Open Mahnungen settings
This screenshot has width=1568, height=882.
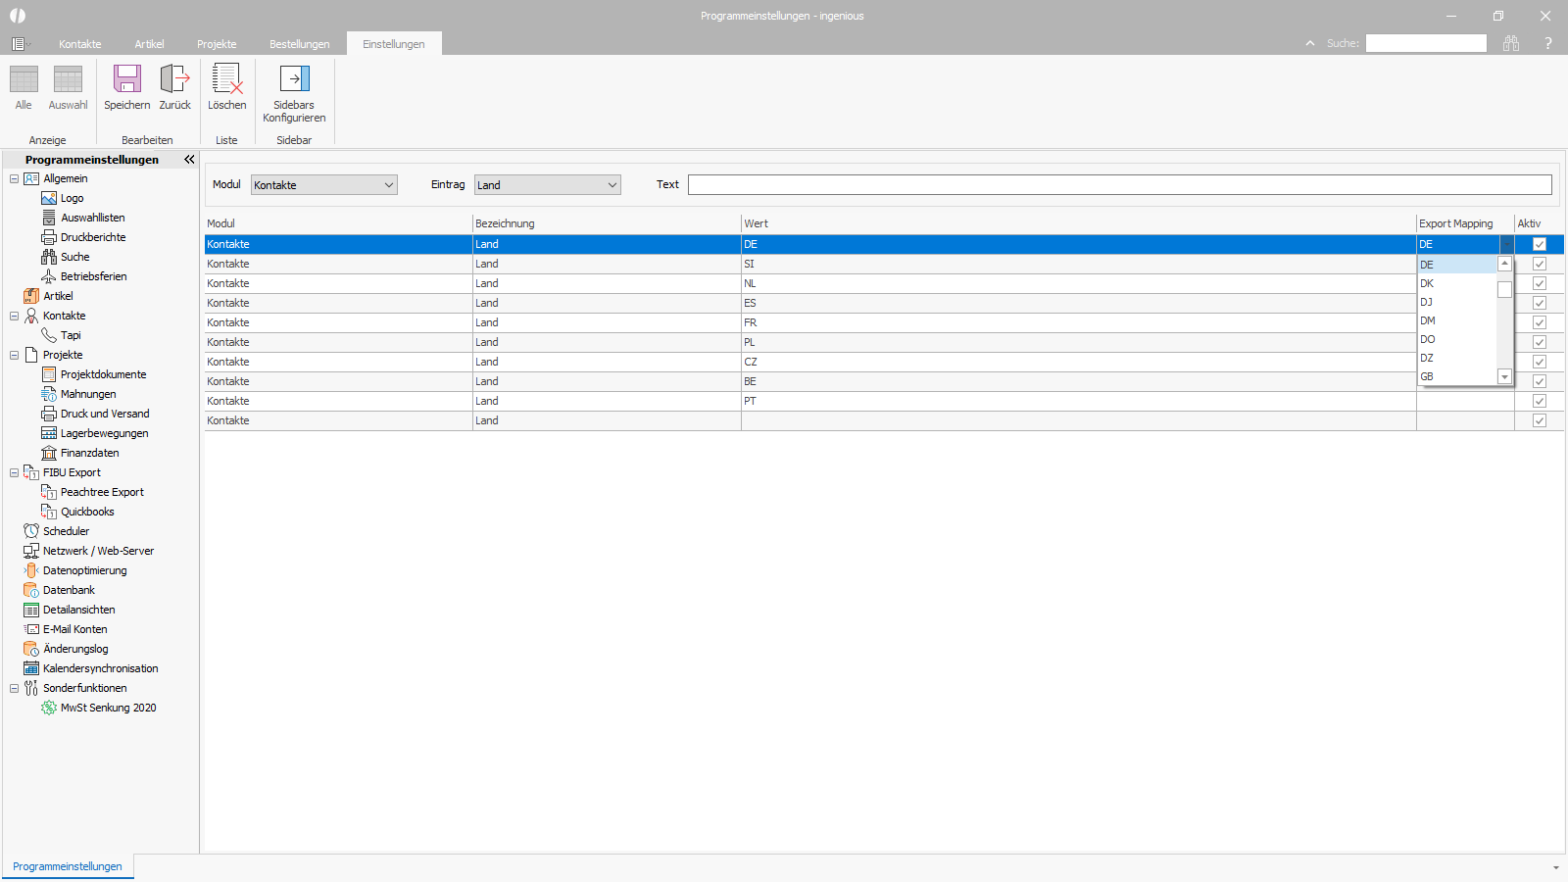click(88, 394)
